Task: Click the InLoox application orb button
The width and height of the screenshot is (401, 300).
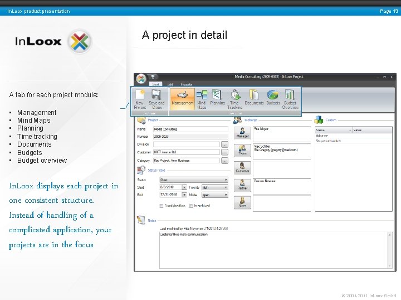Action: [141, 78]
